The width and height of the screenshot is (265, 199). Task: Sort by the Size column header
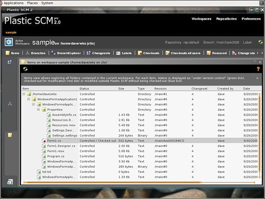point(127,88)
